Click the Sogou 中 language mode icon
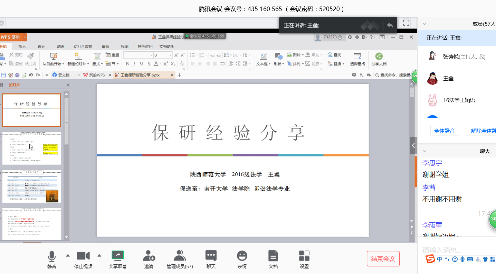The width and height of the screenshot is (496, 274). click(x=440, y=259)
